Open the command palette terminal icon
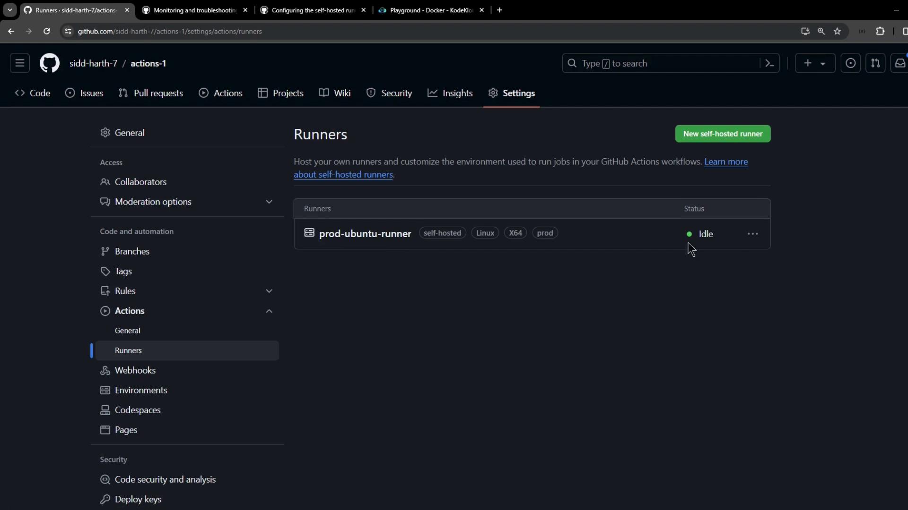 click(x=769, y=63)
